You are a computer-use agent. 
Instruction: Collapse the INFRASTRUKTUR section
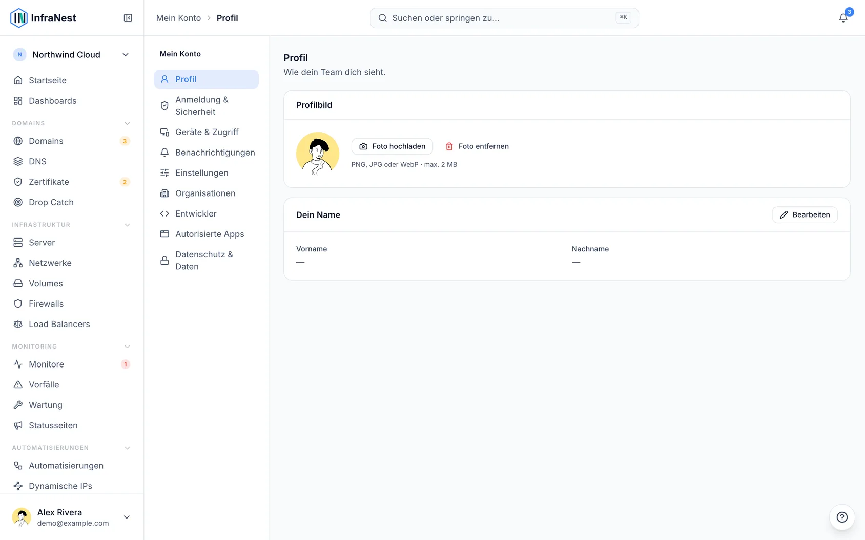click(x=127, y=225)
